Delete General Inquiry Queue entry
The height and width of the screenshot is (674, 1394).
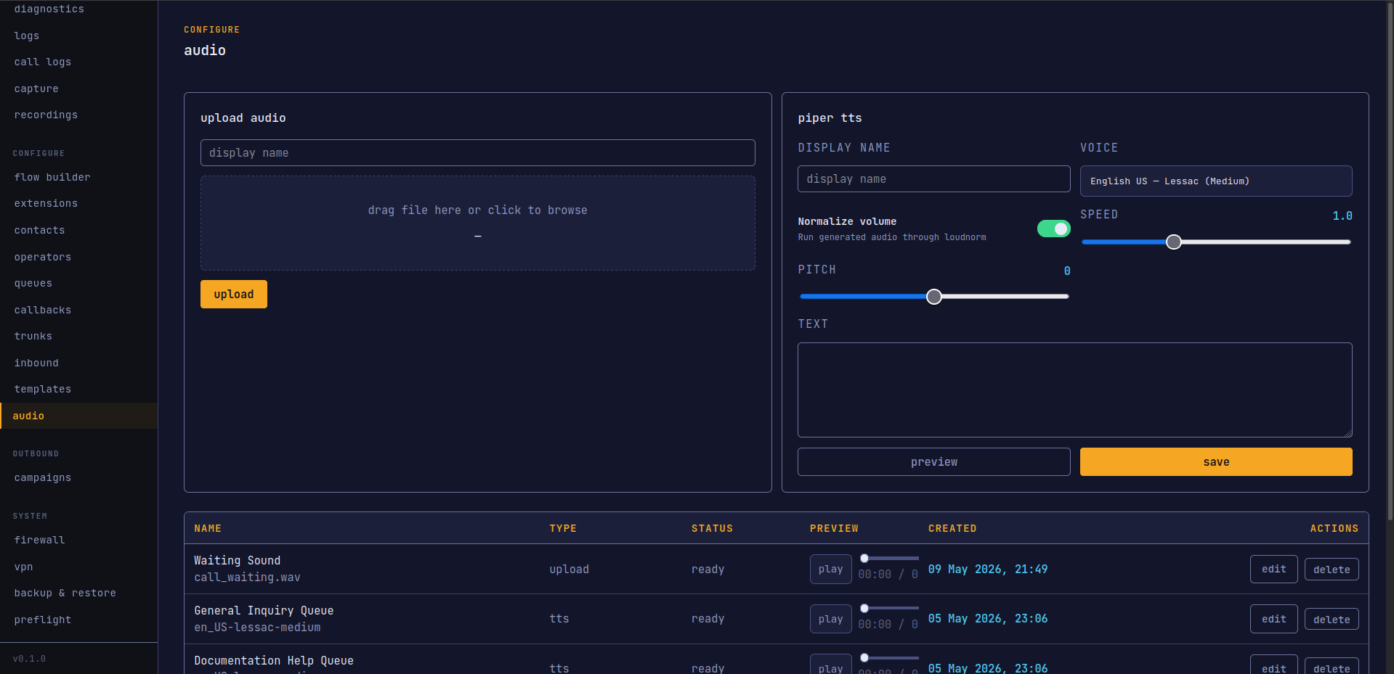click(1332, 619)
